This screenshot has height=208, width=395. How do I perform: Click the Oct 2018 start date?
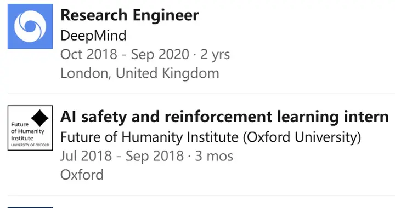click(x=89, y=54)
